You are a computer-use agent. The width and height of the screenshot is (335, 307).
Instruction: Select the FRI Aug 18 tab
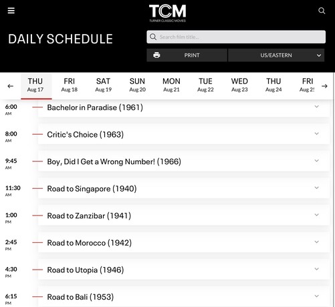tap(70, 85)
